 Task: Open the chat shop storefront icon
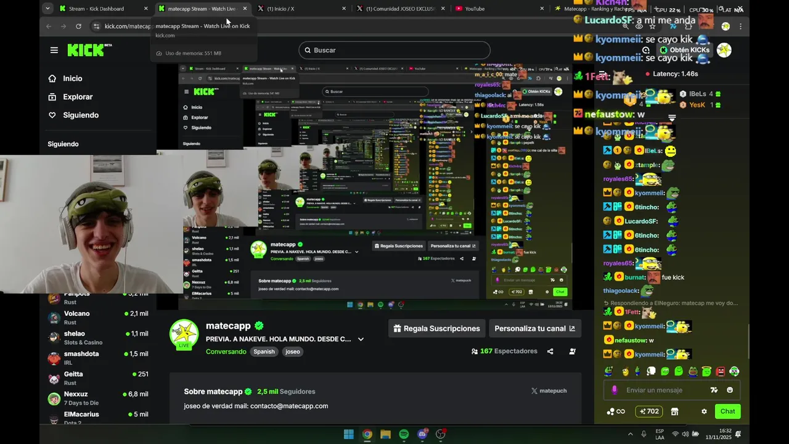click(x=674, y=411)
